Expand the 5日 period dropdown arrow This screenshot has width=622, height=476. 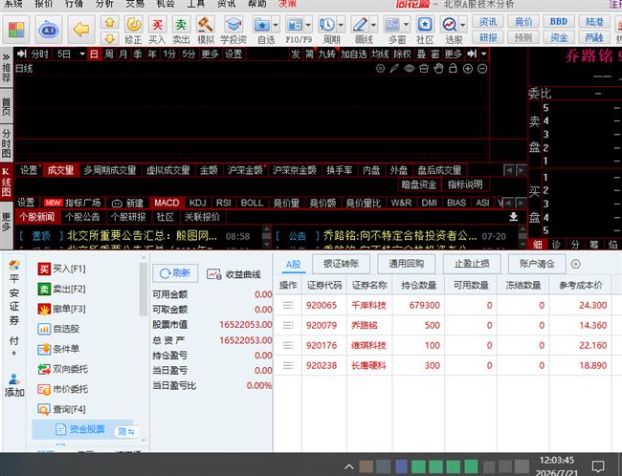coord(82,54)
